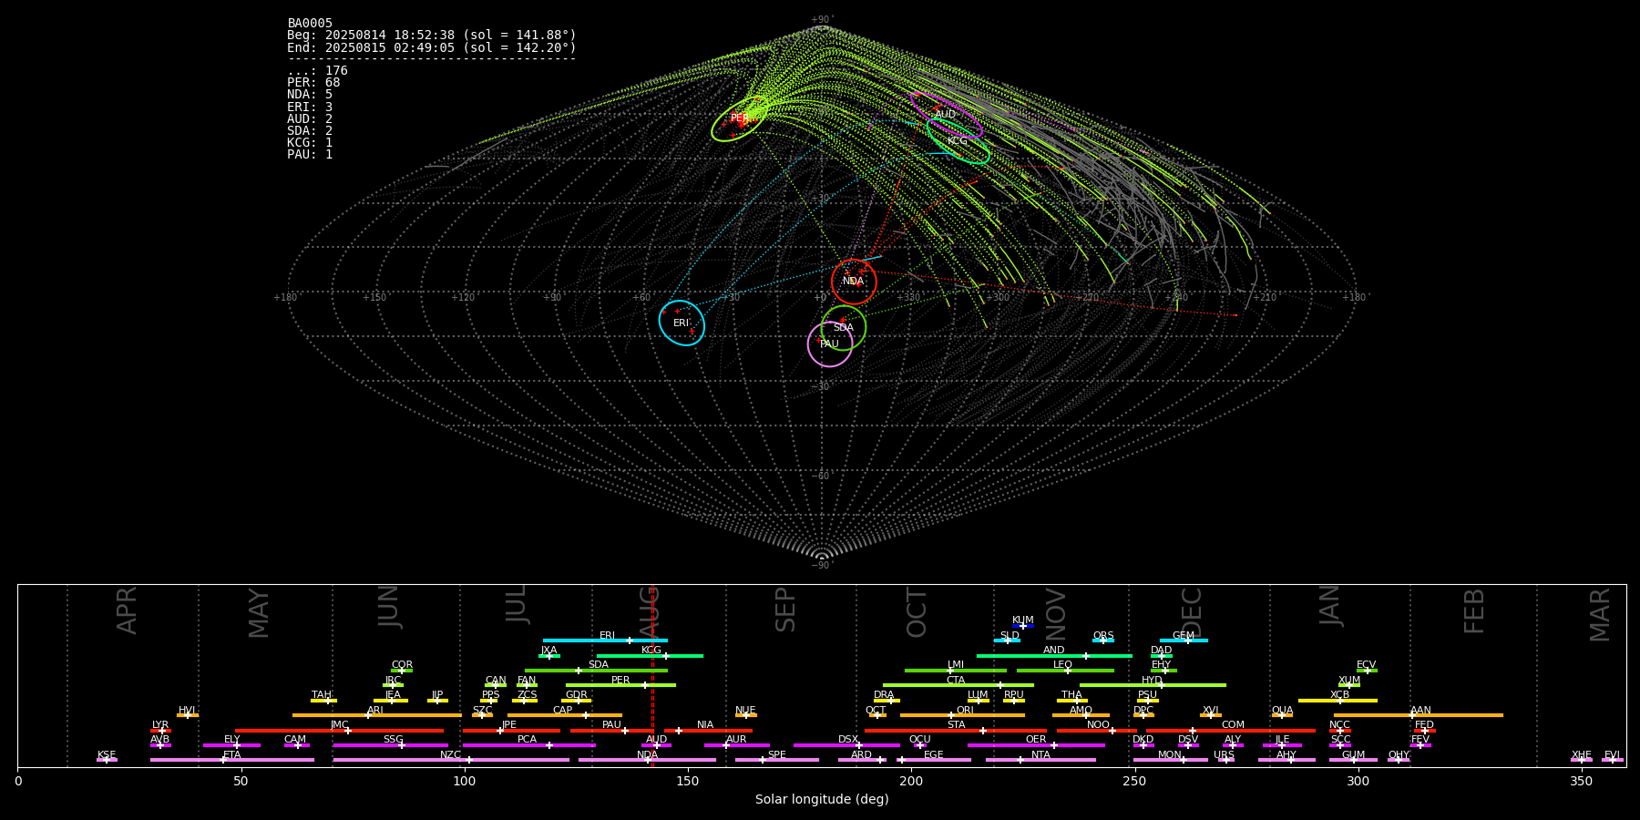1640x820 pixels.
Task: Click the 'Solar longitude (deg)' axis title
Action: pyautogui.click(x=822, y=799)
